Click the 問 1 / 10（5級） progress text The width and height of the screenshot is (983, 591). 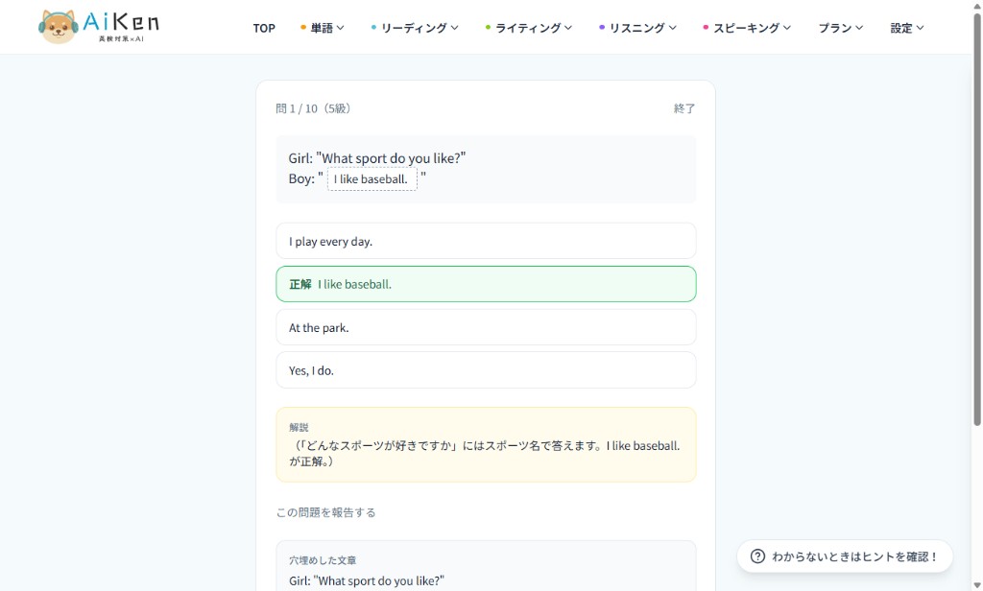[314, 108]
